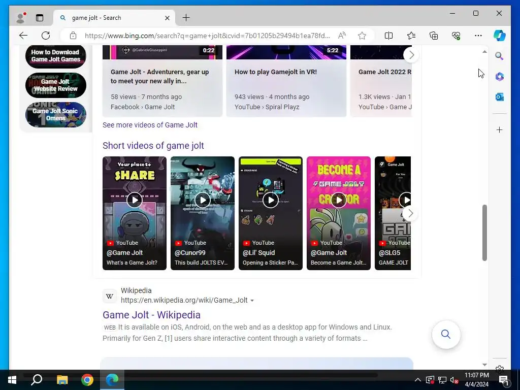Open the Edge profile icon
520x390 pixels.
21,18
